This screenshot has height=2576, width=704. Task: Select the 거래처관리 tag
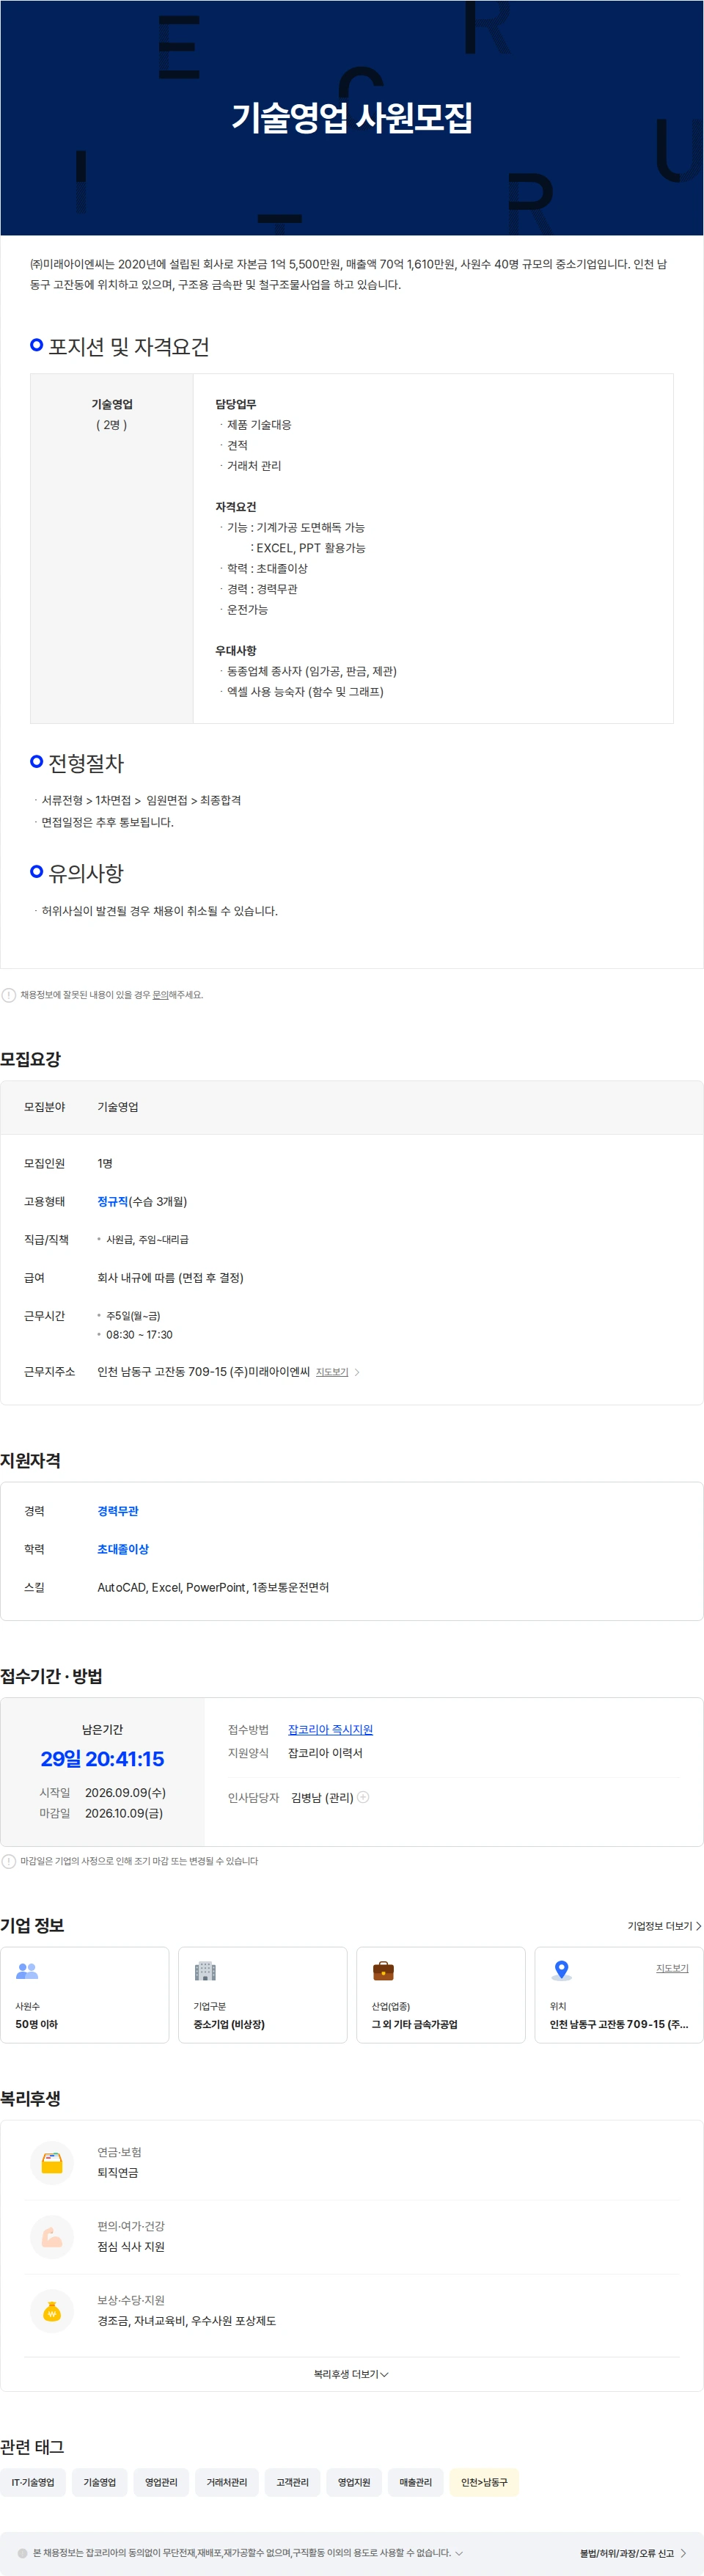pos(227,2481)
